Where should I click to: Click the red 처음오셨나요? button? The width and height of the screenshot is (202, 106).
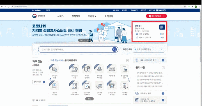pos(156,16)
